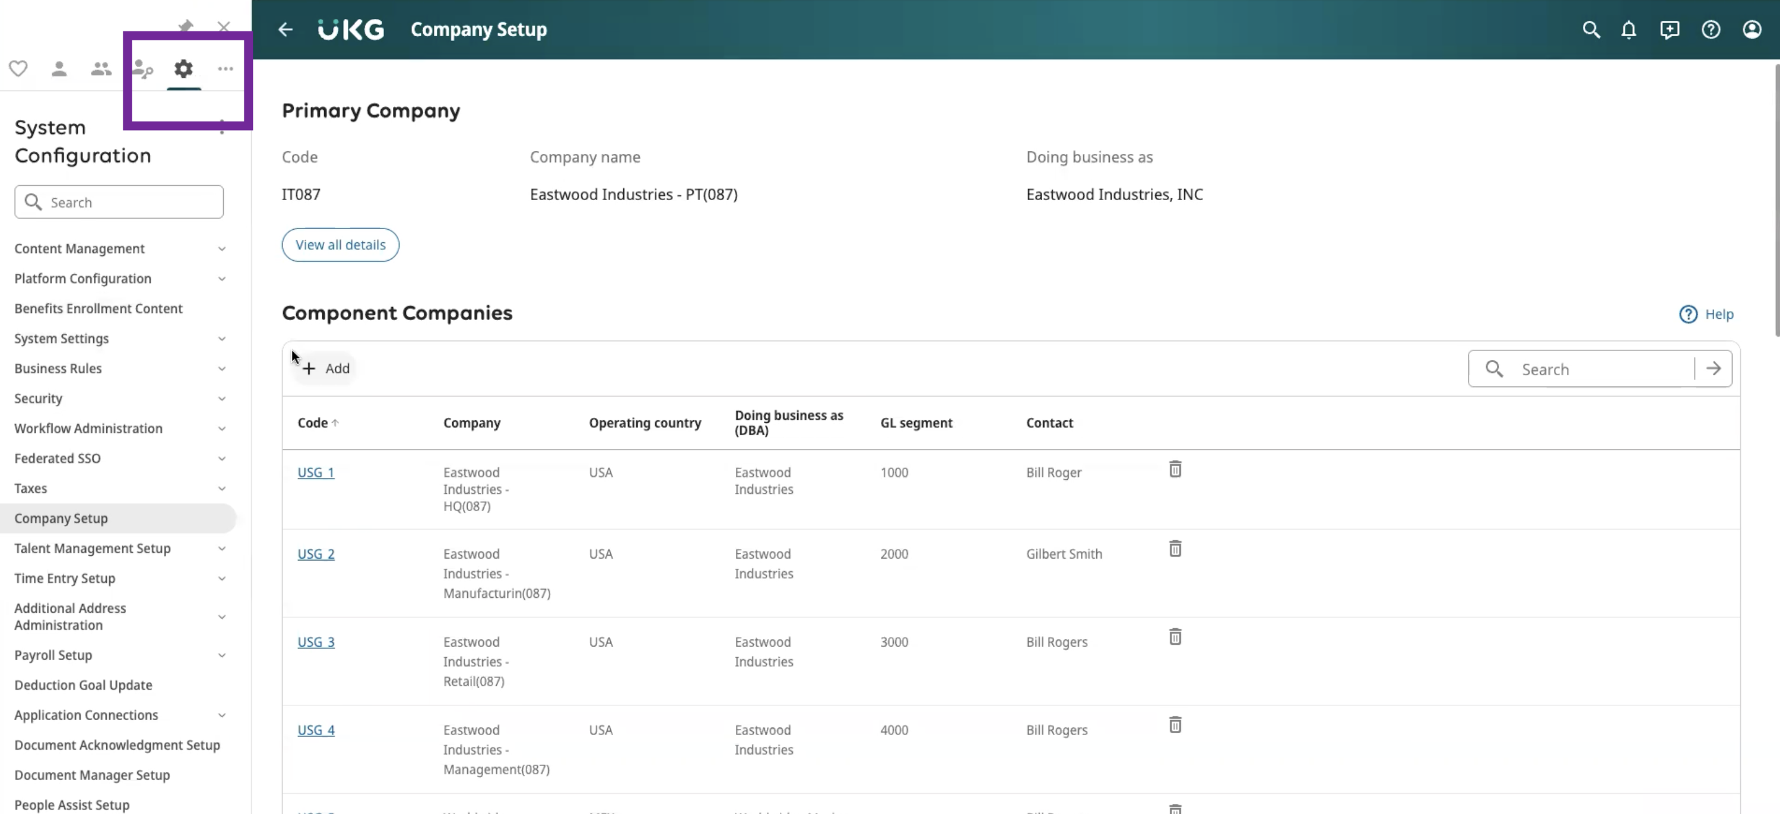The image size is (1780, 814).
Task: Open the header help question icon
Action: point(1711,30)
